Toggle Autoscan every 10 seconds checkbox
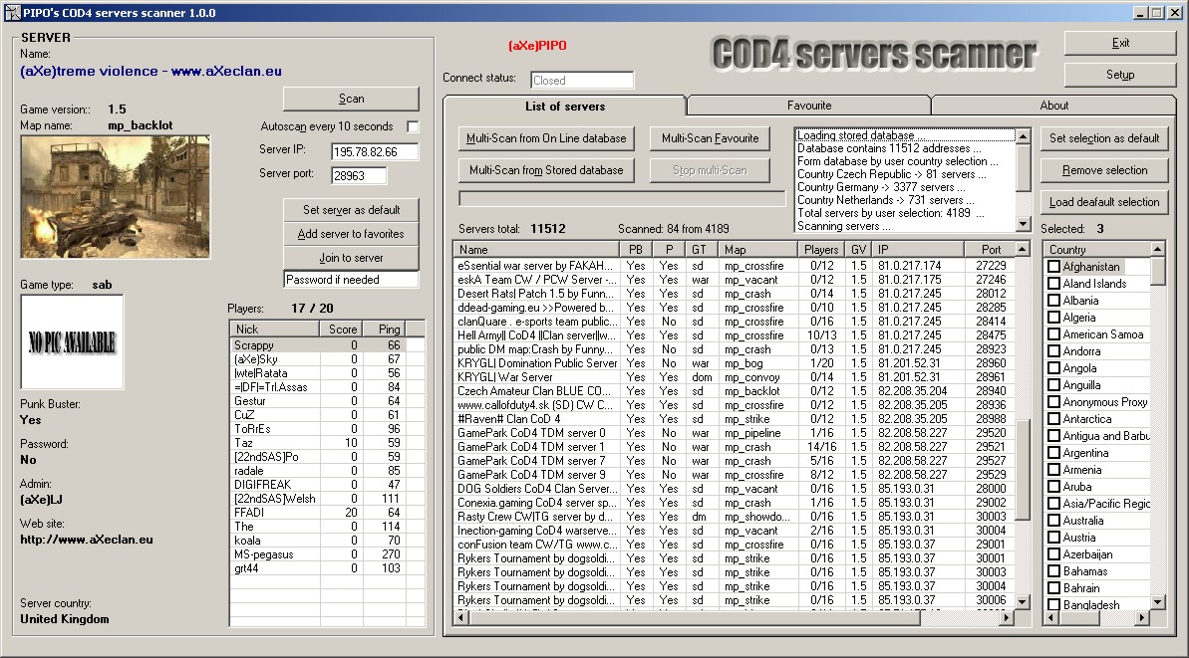1189x658 pixels. pos(413,126)
